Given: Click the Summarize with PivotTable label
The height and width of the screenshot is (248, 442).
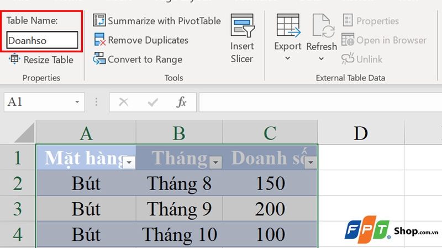Looking at the screenshot, I should pyautogui.click(x=164, y=21).
